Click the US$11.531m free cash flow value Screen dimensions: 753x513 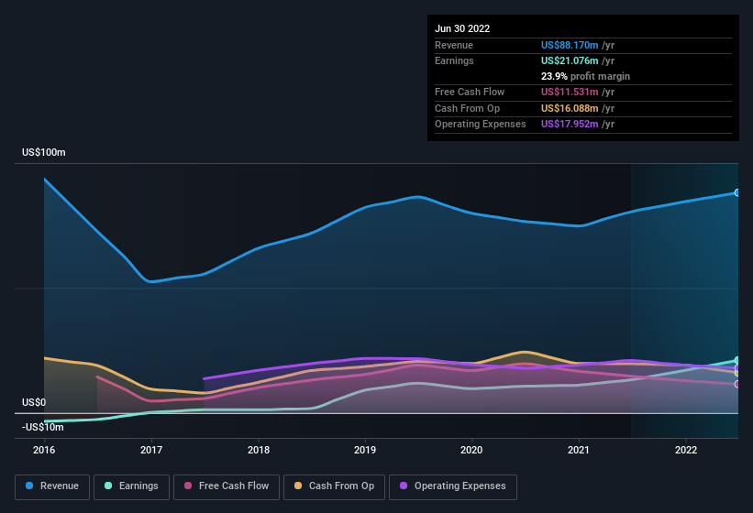(x=570, y=92)
